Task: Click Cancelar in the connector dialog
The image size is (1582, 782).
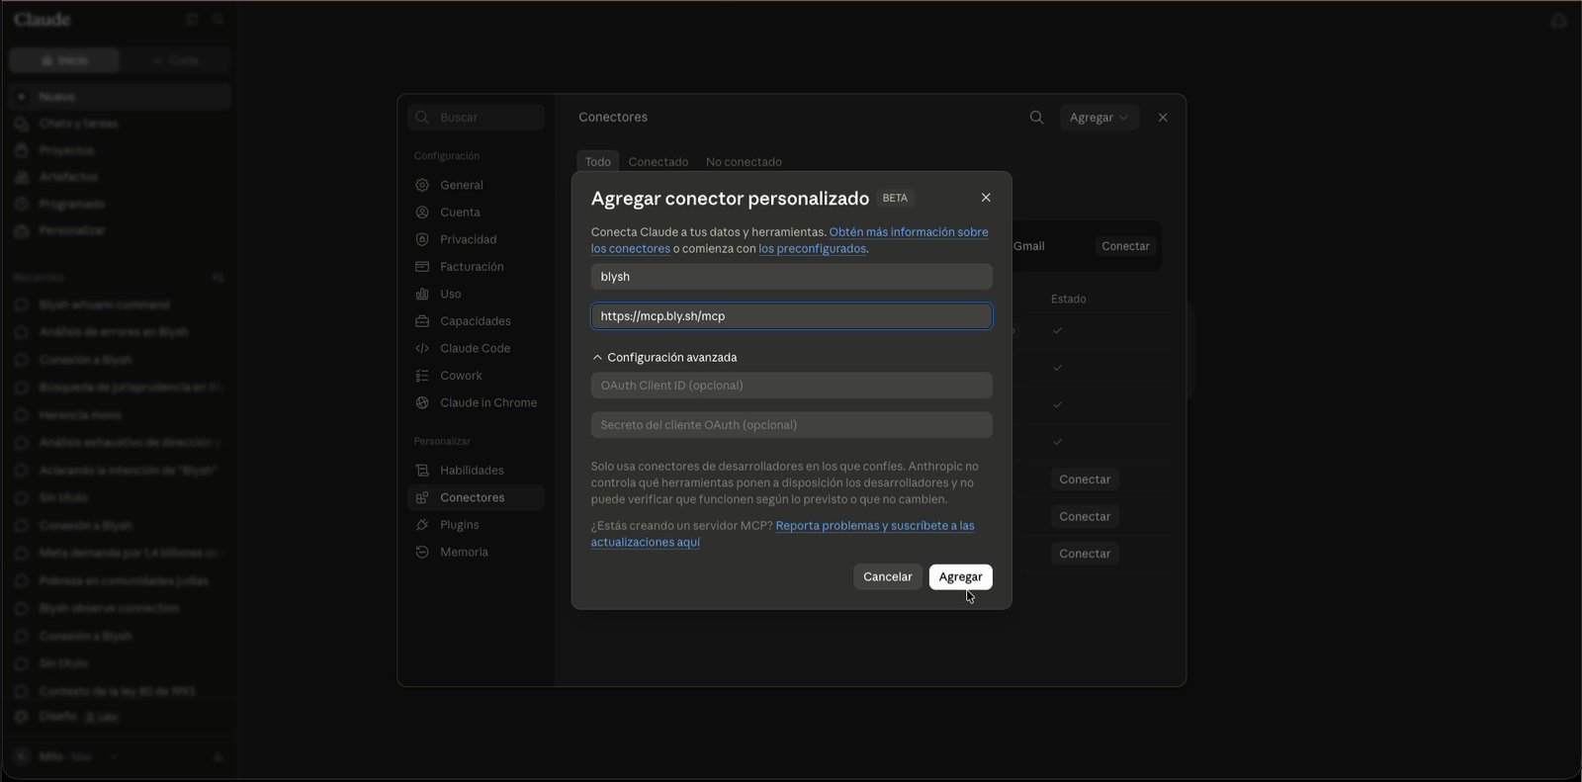Action: tap(887, 576)
